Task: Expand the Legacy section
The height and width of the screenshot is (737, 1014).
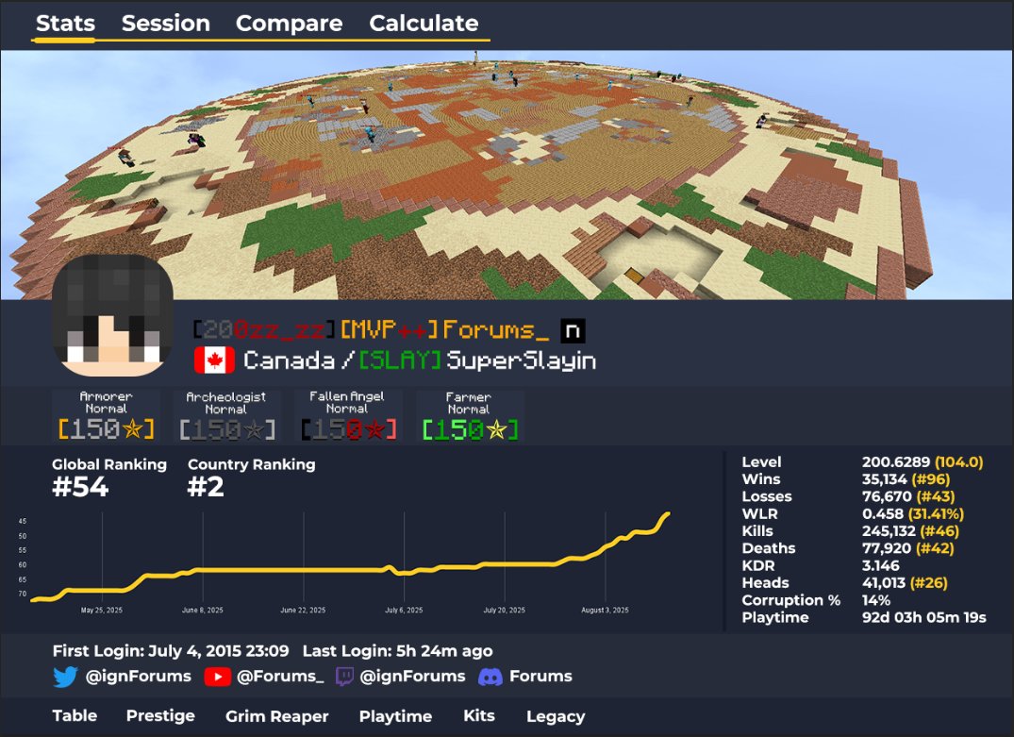Action: click(556, 716)
